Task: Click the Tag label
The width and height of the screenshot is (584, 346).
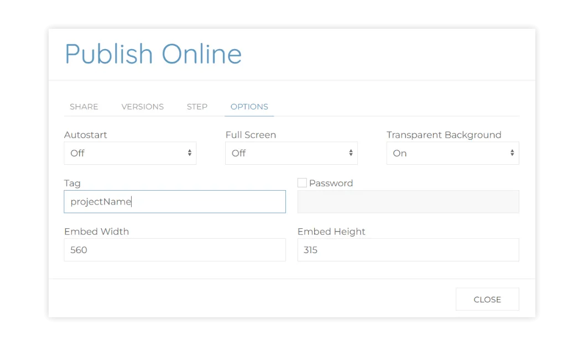Action: pos(72,184)
